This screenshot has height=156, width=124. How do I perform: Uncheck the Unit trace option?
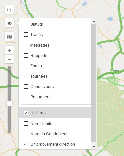click(26, 113)
